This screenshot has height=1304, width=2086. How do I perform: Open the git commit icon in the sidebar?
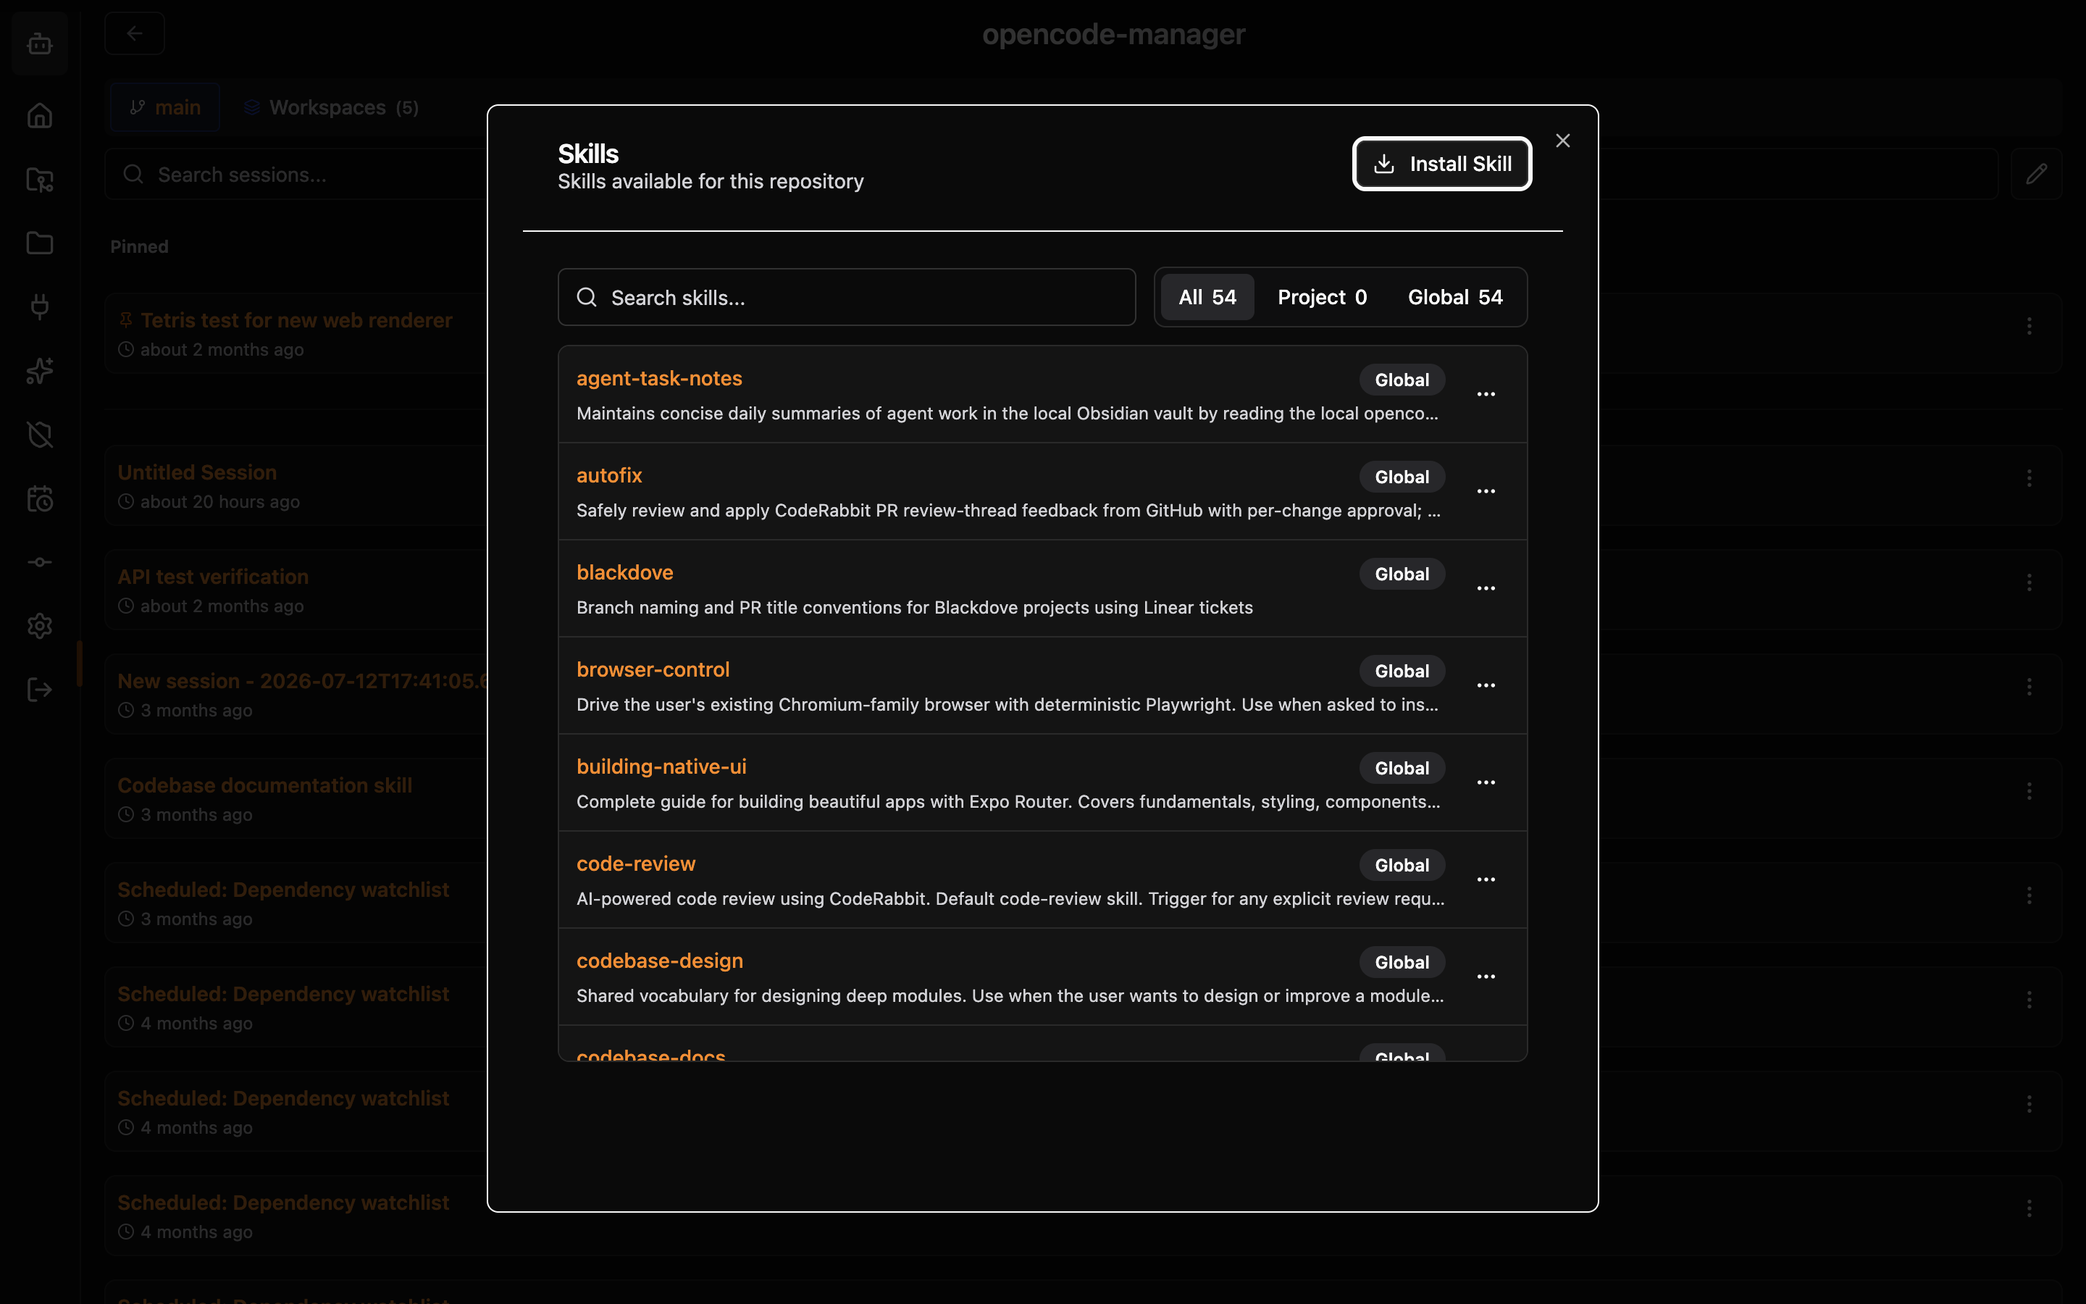(40, 562)
